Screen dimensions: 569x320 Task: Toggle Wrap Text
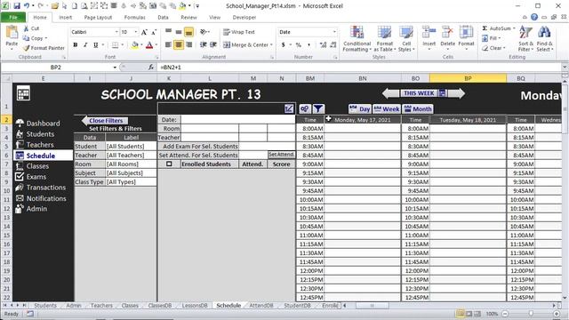tap(239, 32)
